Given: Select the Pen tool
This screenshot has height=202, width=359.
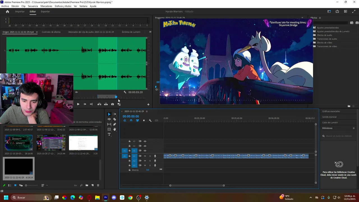Looking at the screenshot, I should click(114, 124).
